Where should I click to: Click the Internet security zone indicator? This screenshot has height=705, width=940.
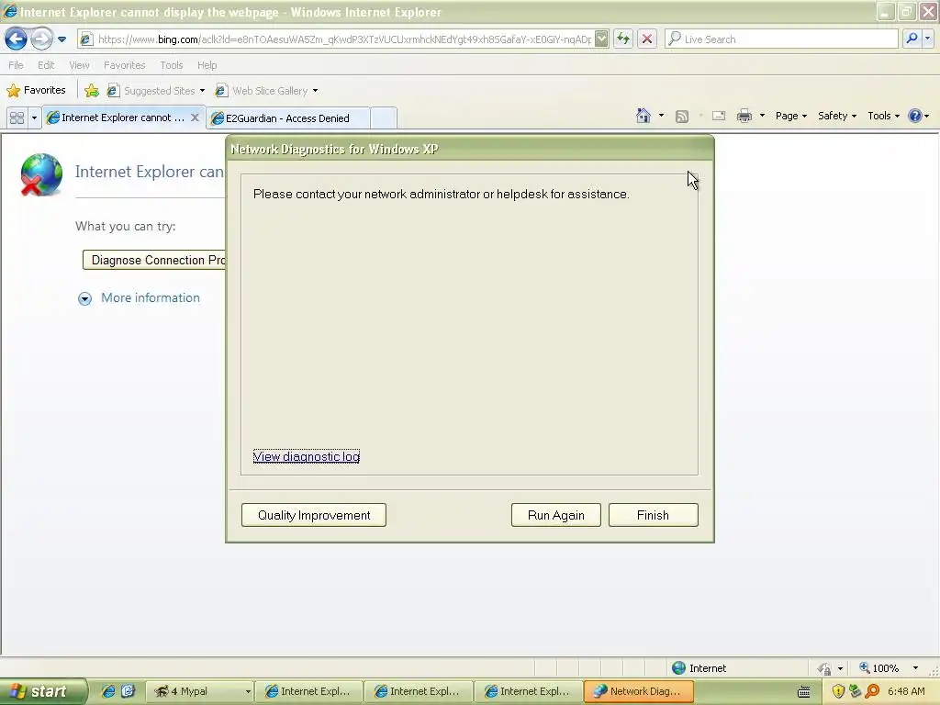pyautogui.click(x=699, y=668)
